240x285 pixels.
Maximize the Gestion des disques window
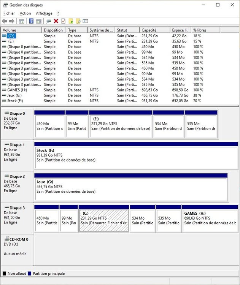click(x=218, y=5)
